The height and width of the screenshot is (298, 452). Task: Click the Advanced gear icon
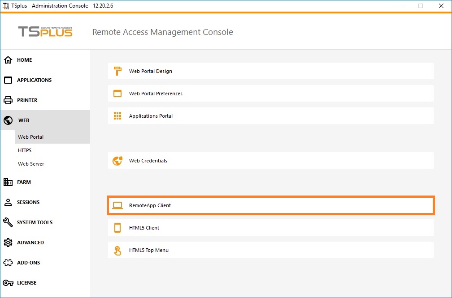[8, 243]
